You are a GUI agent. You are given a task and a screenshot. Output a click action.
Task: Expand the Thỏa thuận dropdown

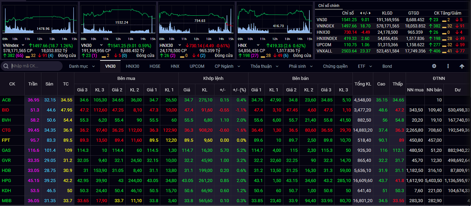[264, 66]
